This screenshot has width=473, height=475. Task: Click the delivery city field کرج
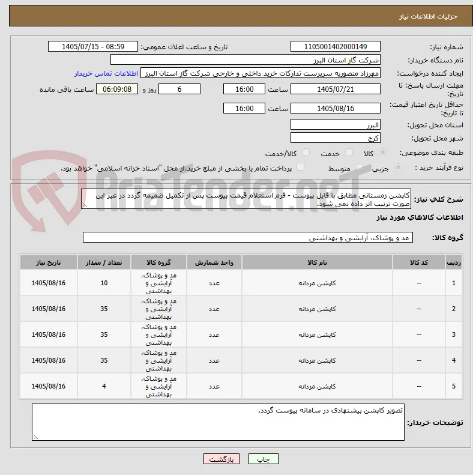335,138
